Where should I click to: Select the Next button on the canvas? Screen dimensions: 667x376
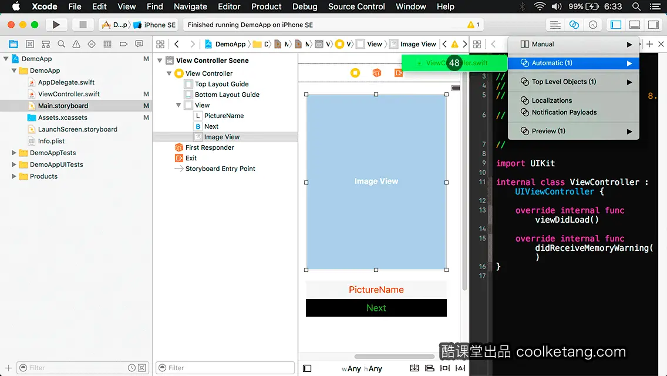[376, 308]
